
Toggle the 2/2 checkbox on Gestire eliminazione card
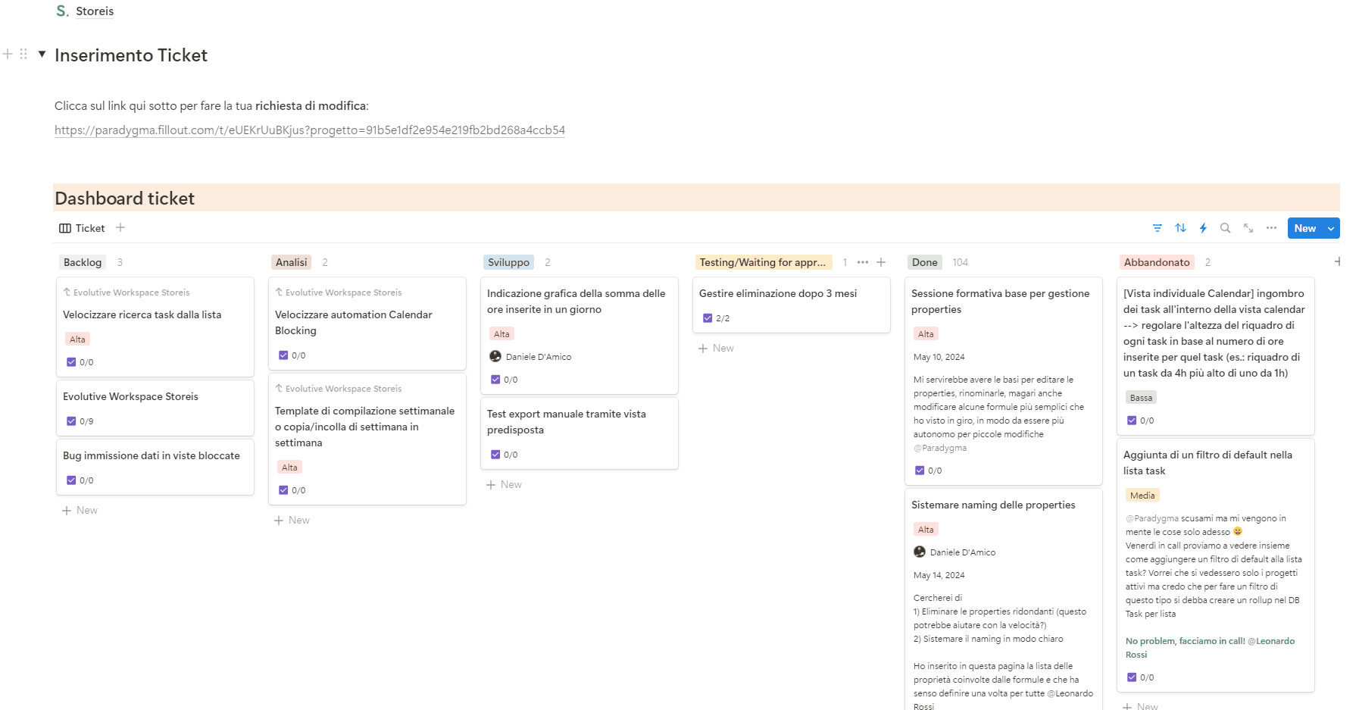tap(706, 318)
